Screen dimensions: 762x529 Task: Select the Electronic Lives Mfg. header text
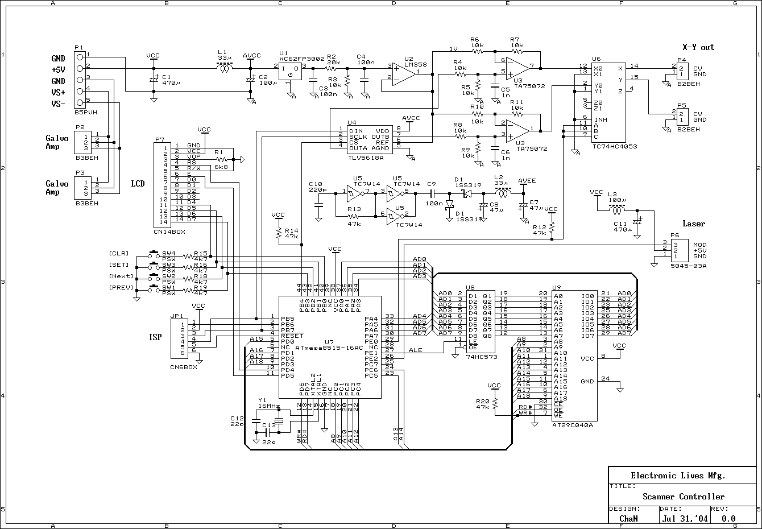[x=678, y=476]
